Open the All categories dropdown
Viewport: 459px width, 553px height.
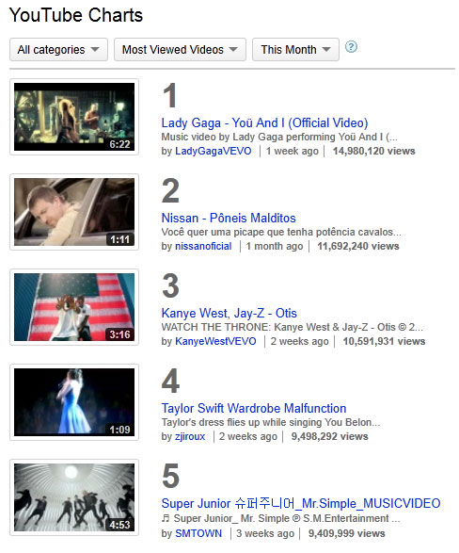click(x=58, y=50)
